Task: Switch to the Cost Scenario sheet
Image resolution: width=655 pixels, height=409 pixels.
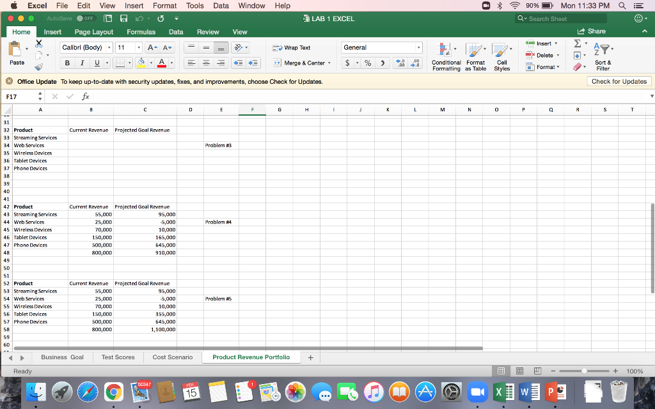Action: [173, 357]
